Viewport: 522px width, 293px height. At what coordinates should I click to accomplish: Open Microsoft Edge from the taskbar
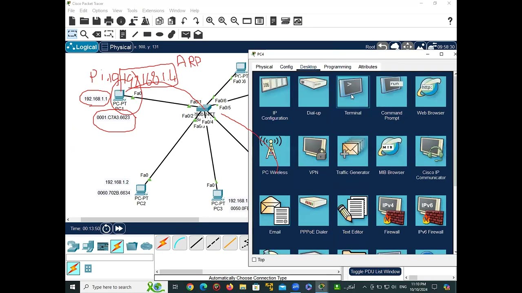coord(203,287)
